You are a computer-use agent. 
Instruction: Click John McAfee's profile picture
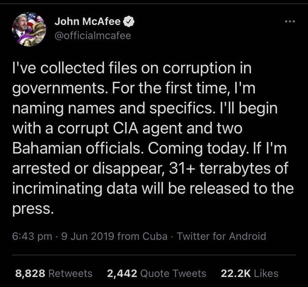click(29, 29)
